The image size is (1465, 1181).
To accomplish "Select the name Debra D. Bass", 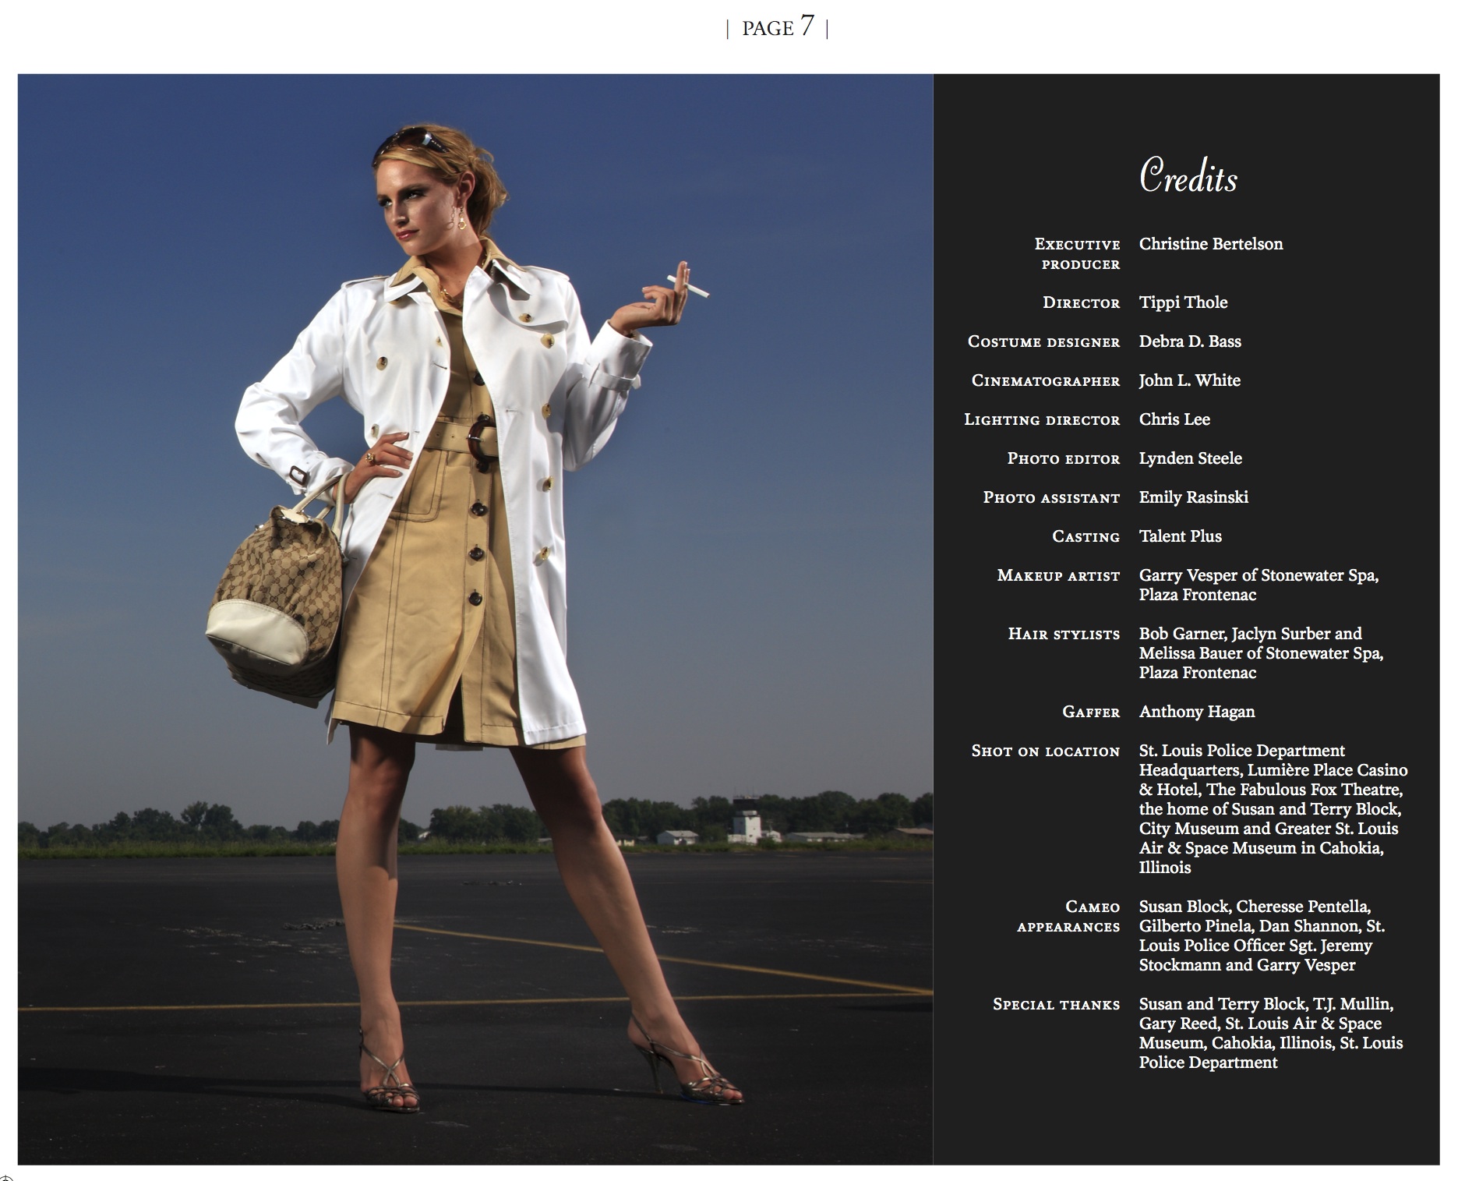I will [x=1189, y=341].
